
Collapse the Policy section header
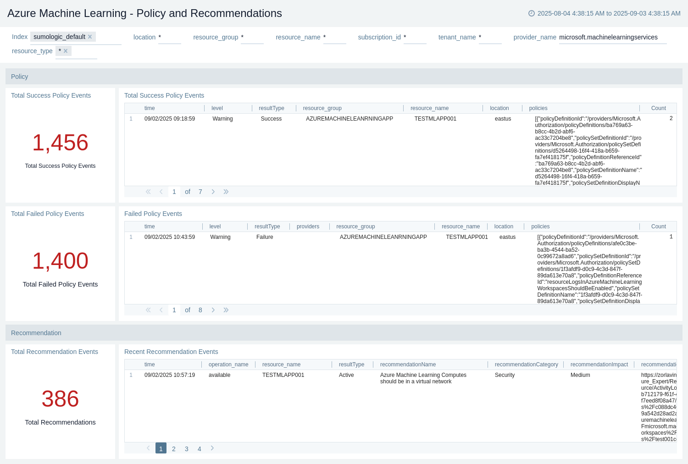[344, 77]
